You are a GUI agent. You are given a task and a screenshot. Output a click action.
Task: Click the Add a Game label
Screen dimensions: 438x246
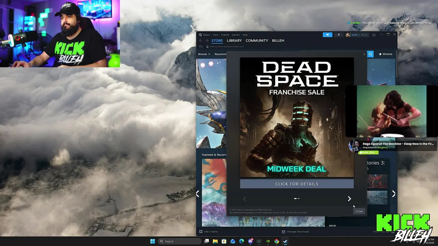click(x=211, y=232)
